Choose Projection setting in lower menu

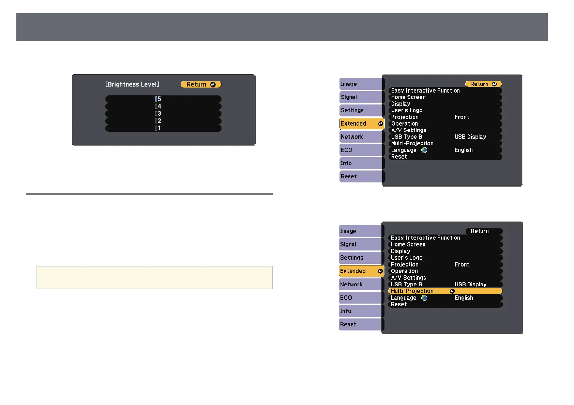tap(445, 264)
